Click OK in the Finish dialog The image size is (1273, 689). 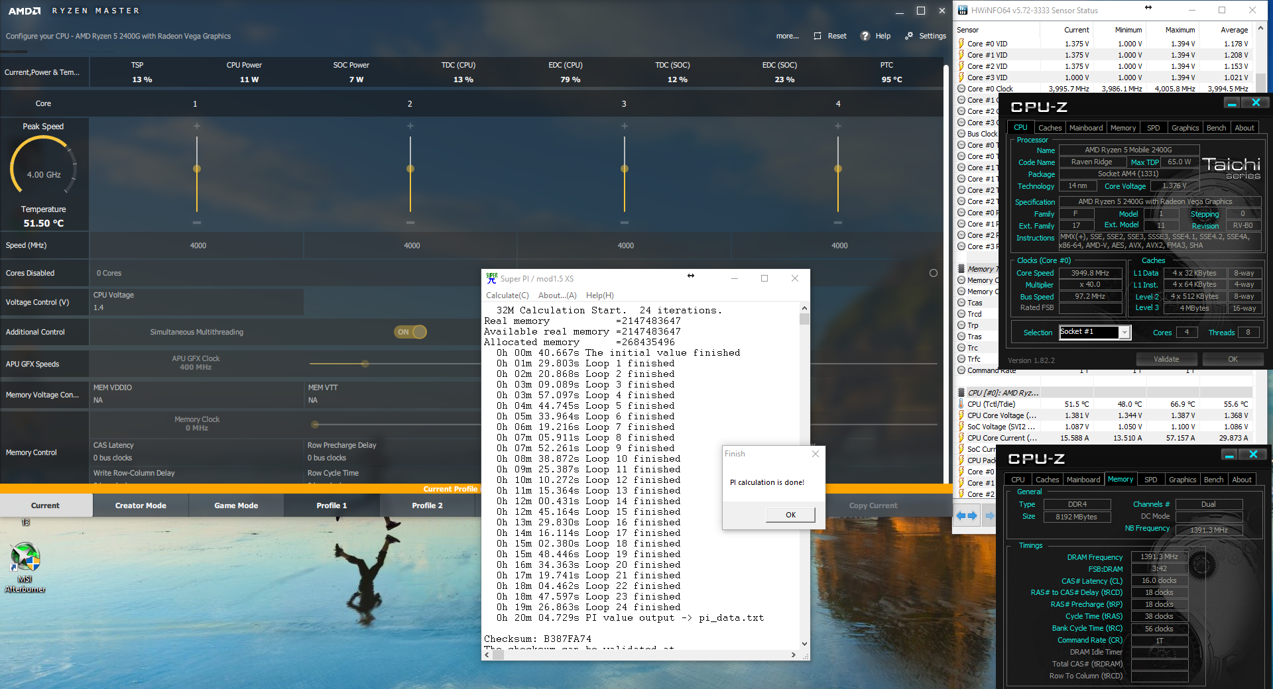pos(790,515)
